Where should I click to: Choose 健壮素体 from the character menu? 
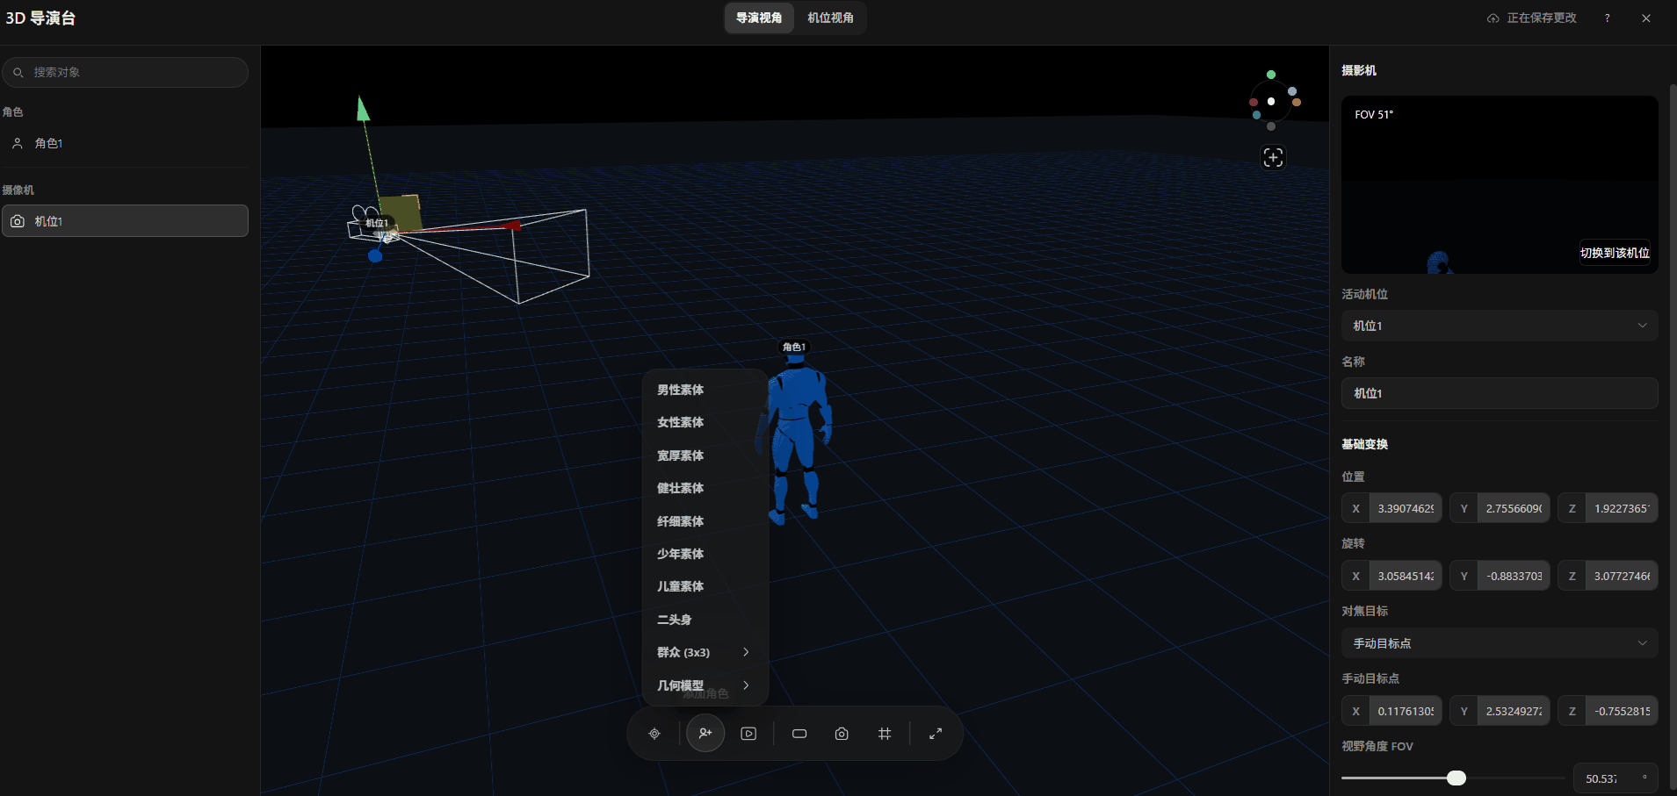coord(705,488)
